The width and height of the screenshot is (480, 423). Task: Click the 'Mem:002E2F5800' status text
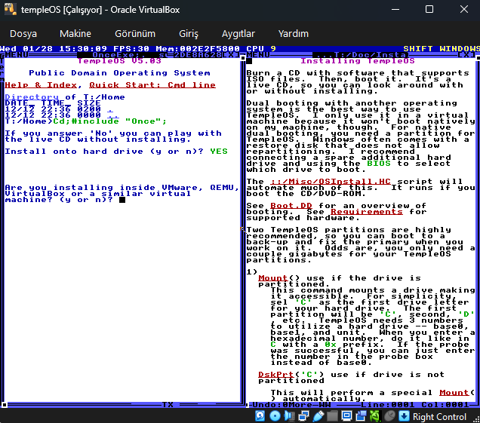[x=198, y=49]
